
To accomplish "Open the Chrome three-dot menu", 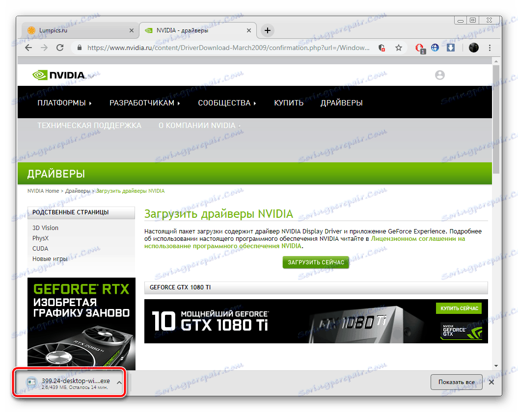I will pyautogui.click(x=490, y=48).
